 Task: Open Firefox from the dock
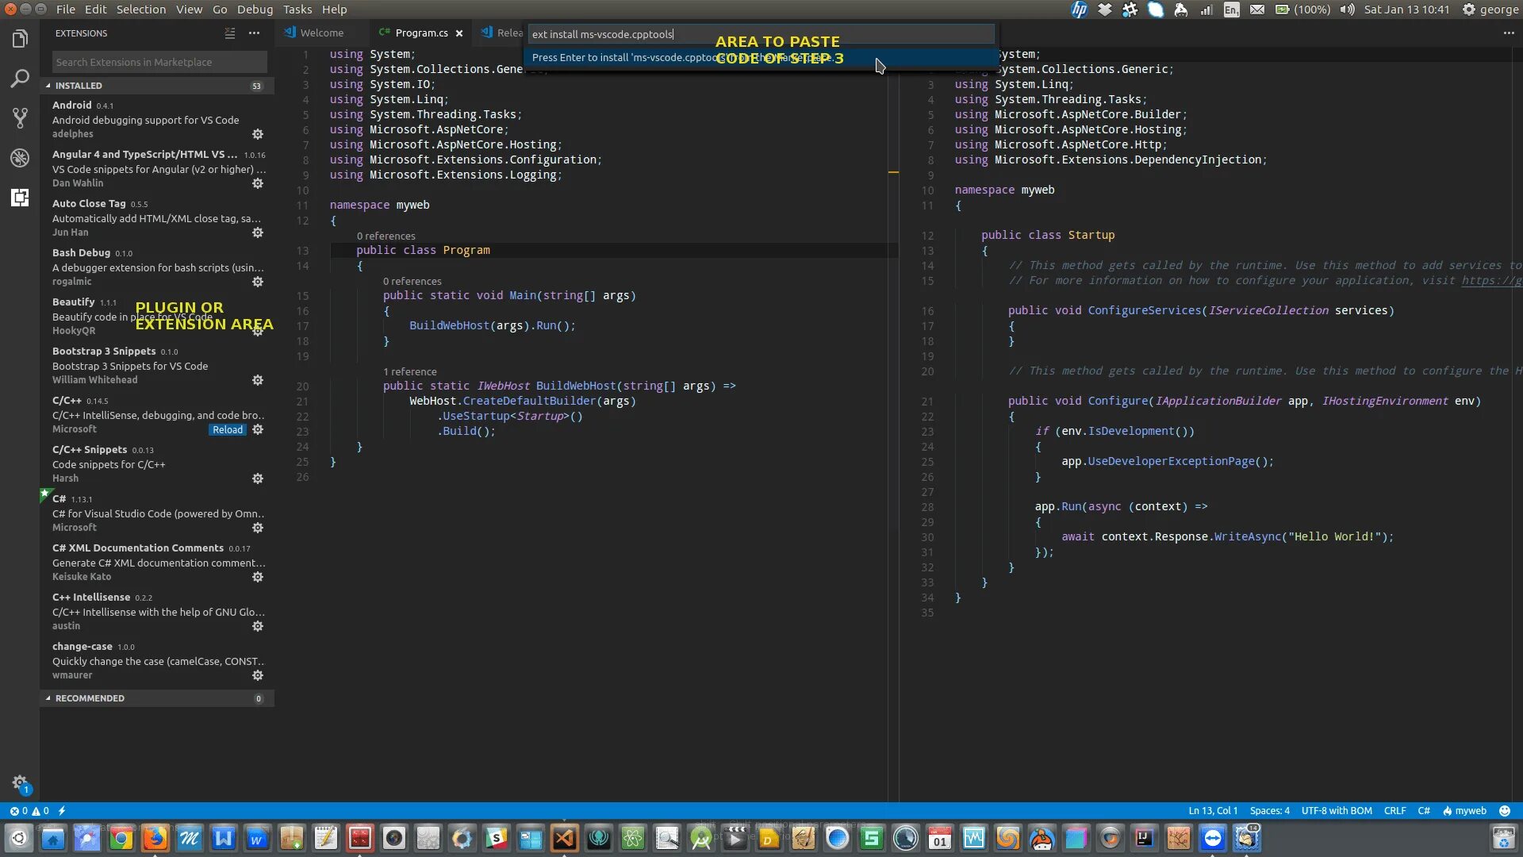point(155,838)
